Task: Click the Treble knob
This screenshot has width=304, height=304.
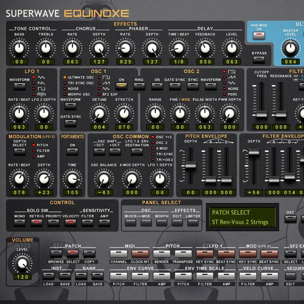Action: pyautogui.click(x=46, y=48)
